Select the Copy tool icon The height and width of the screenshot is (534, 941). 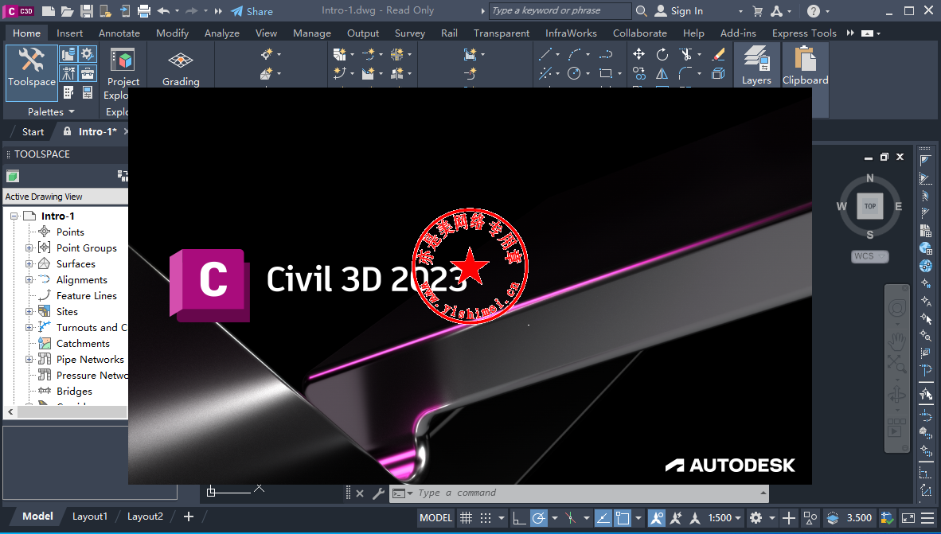click(x=639, y=73)
